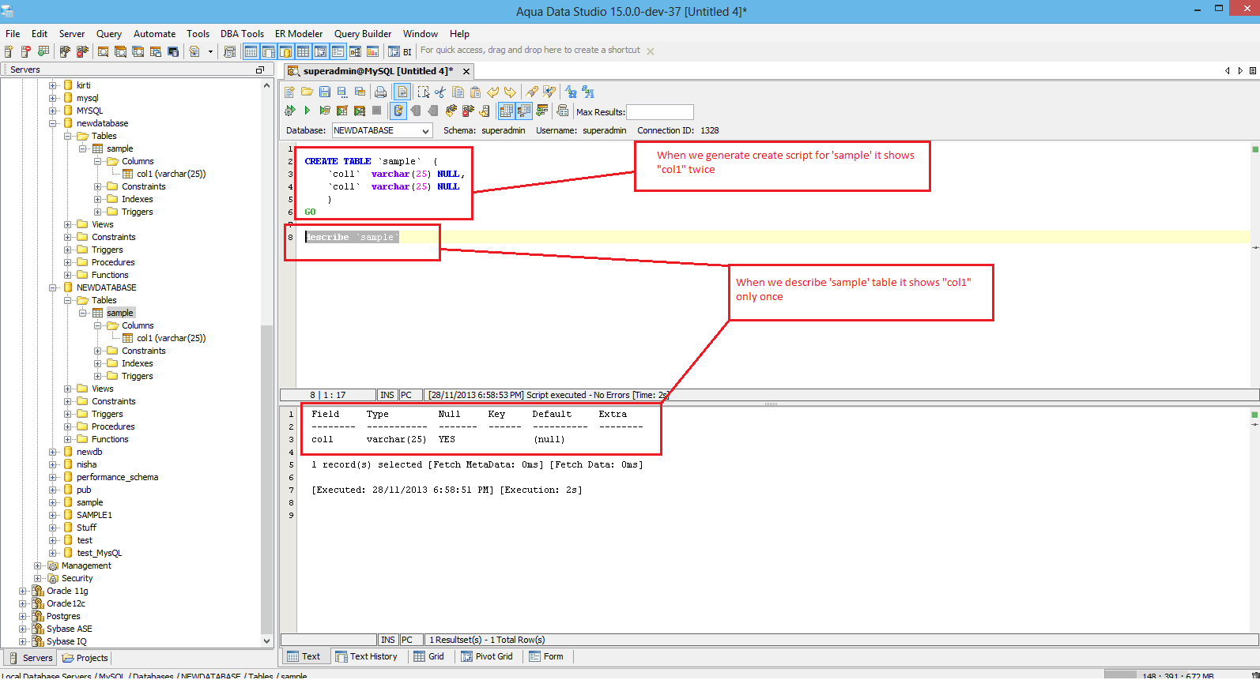Expand the Oracle 11g server node

pos(23,591)
